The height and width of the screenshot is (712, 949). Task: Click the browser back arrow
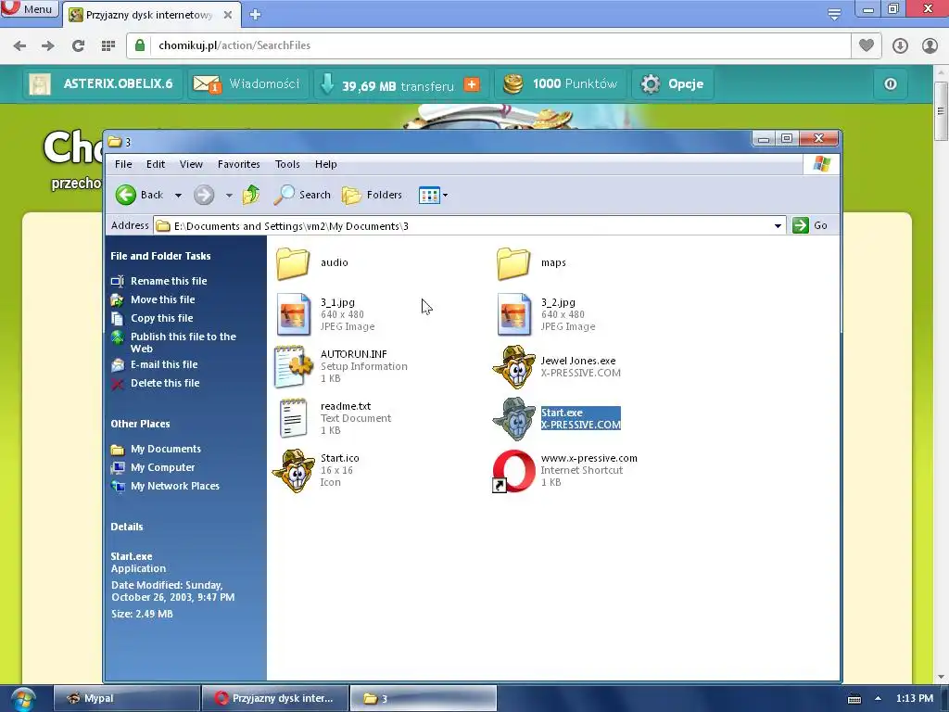click(19, 45)
